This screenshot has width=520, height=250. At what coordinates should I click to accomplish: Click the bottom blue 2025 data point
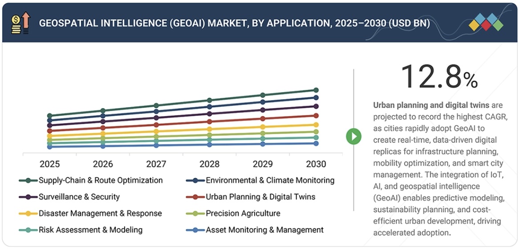(49, 147)
